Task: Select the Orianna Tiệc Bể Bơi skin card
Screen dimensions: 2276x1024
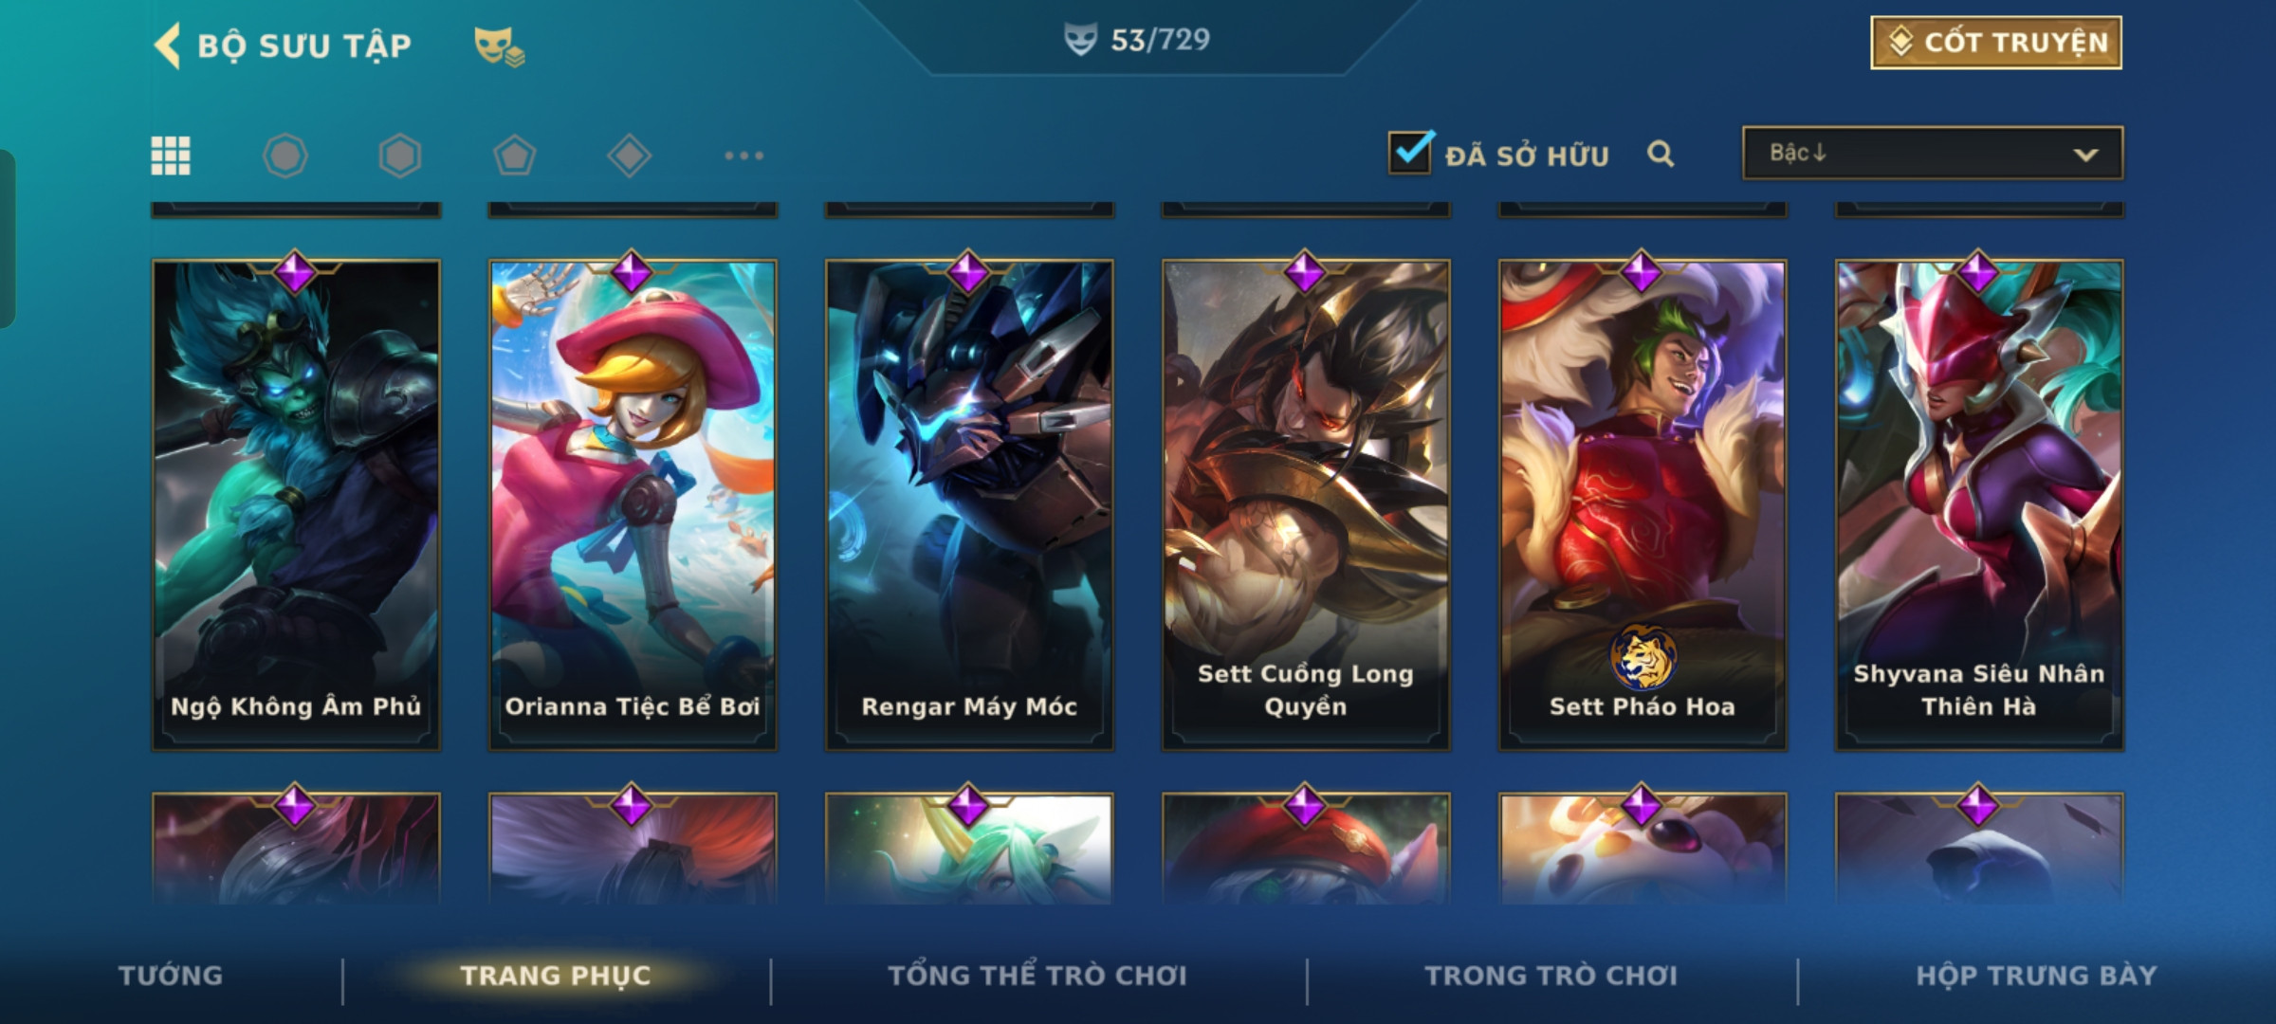Action: pyautogui.click(x=633, y=505)
